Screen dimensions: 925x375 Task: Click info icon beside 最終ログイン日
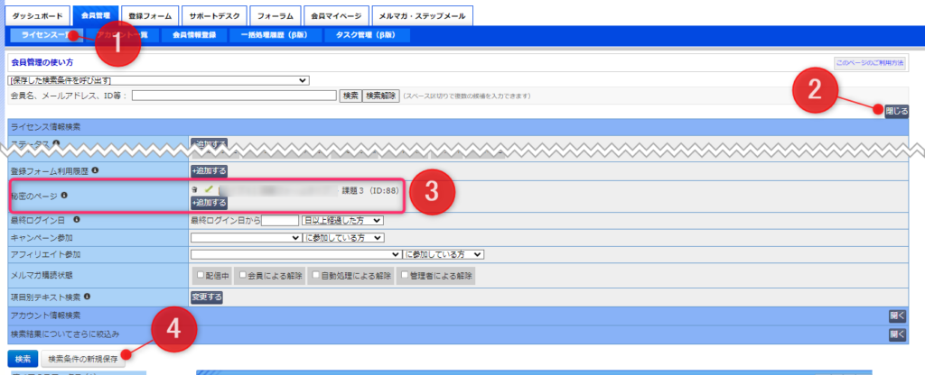point(77,219)
